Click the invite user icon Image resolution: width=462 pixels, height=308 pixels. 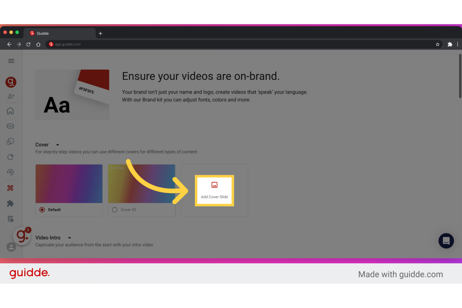[11, 96]
